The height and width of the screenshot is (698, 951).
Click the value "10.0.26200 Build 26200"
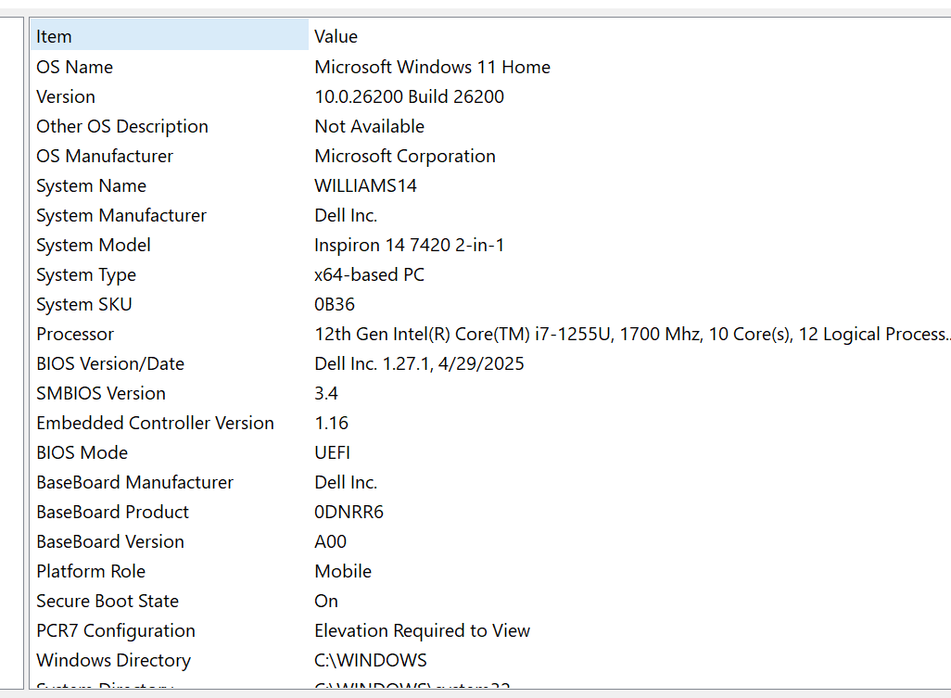pos(410,96)
